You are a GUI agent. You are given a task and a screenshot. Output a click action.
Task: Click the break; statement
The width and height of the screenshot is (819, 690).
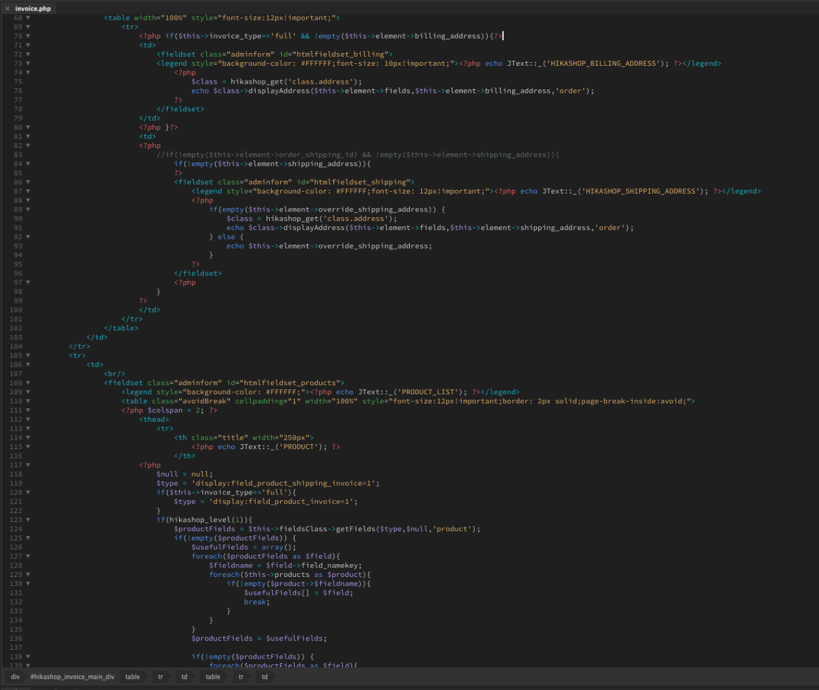coord(257,602)
